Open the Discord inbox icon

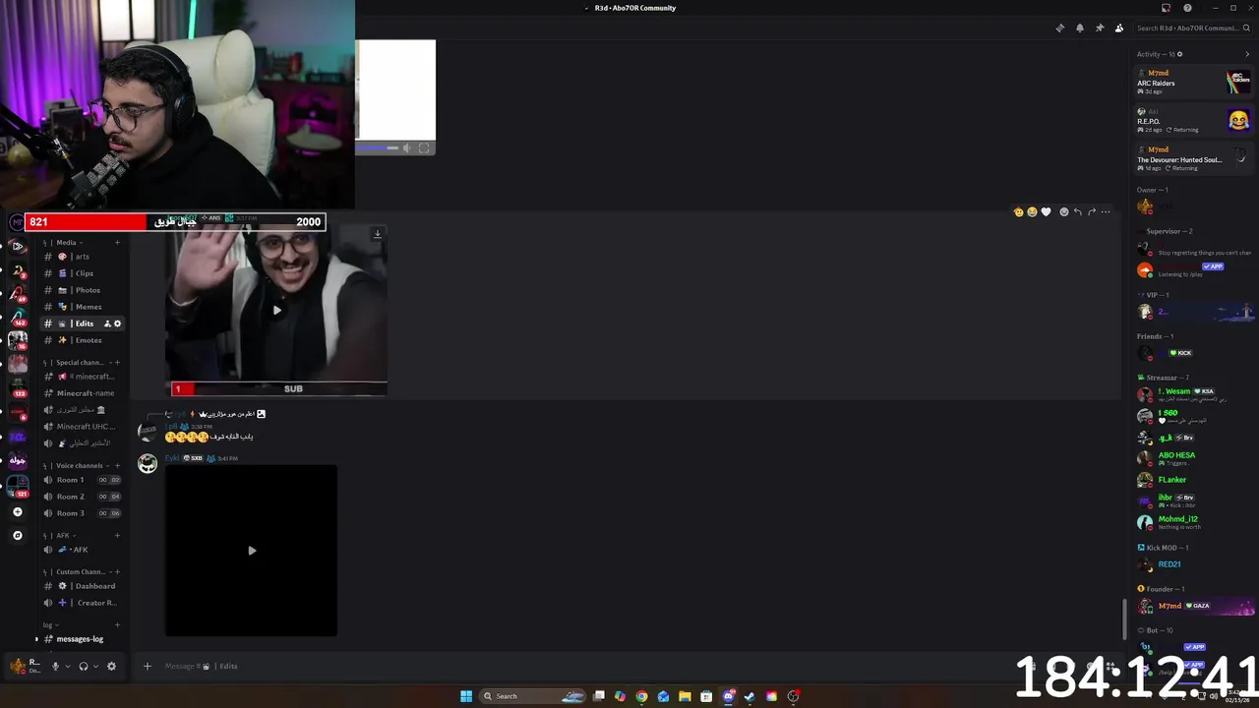pos(1167,8)
